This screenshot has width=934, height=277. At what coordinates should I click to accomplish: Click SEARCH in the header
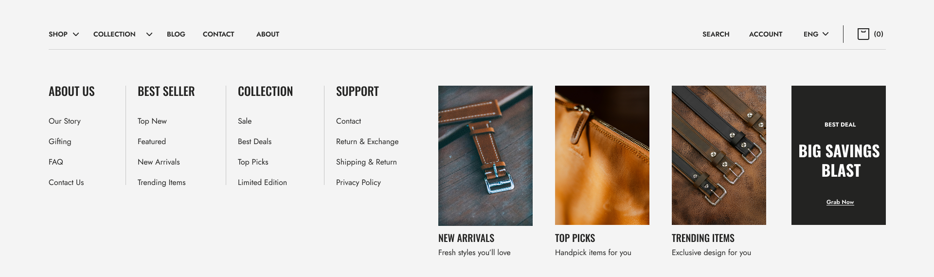coord(716,34)
